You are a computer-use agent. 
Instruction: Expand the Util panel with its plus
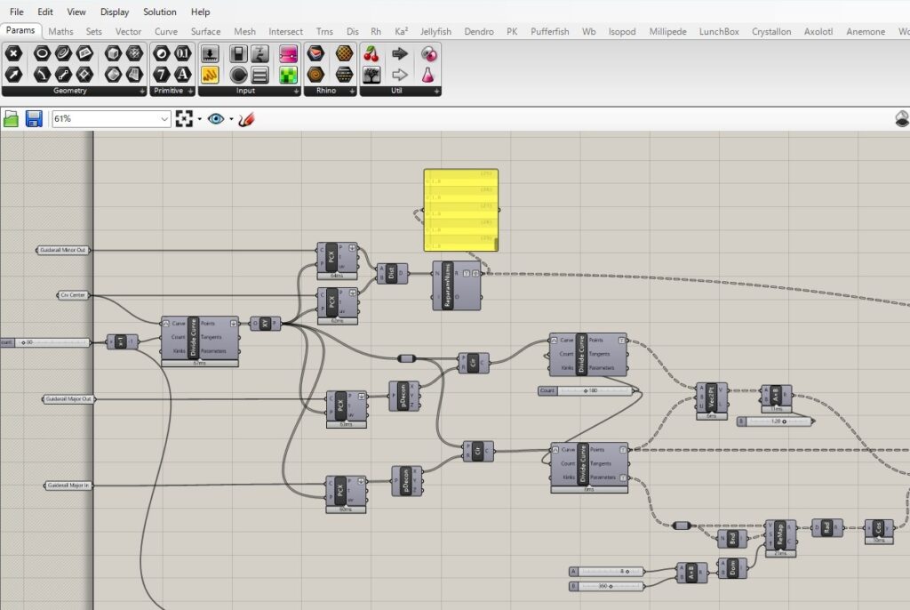436,92
